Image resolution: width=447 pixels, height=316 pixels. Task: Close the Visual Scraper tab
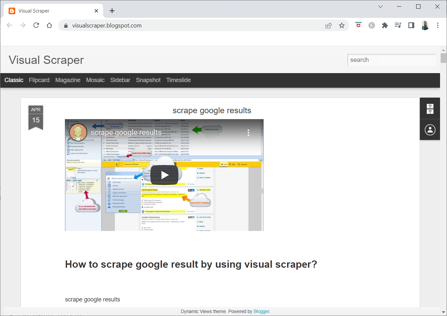[96, 11]
